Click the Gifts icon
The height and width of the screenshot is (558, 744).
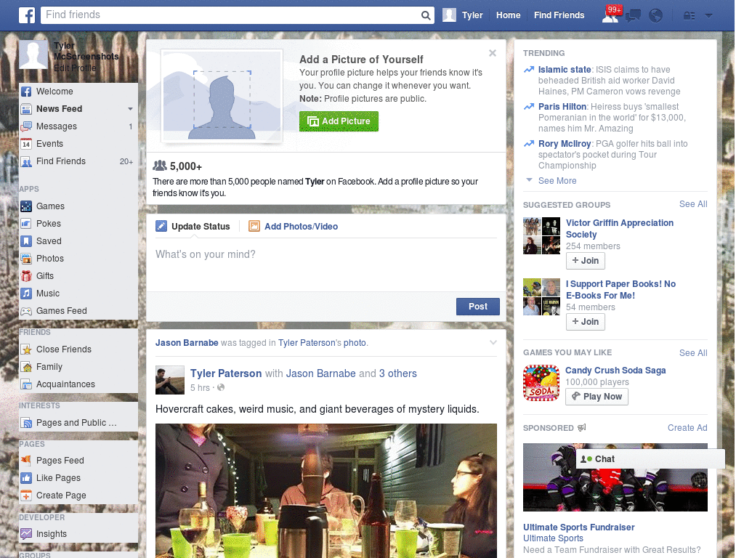point(26,275)
